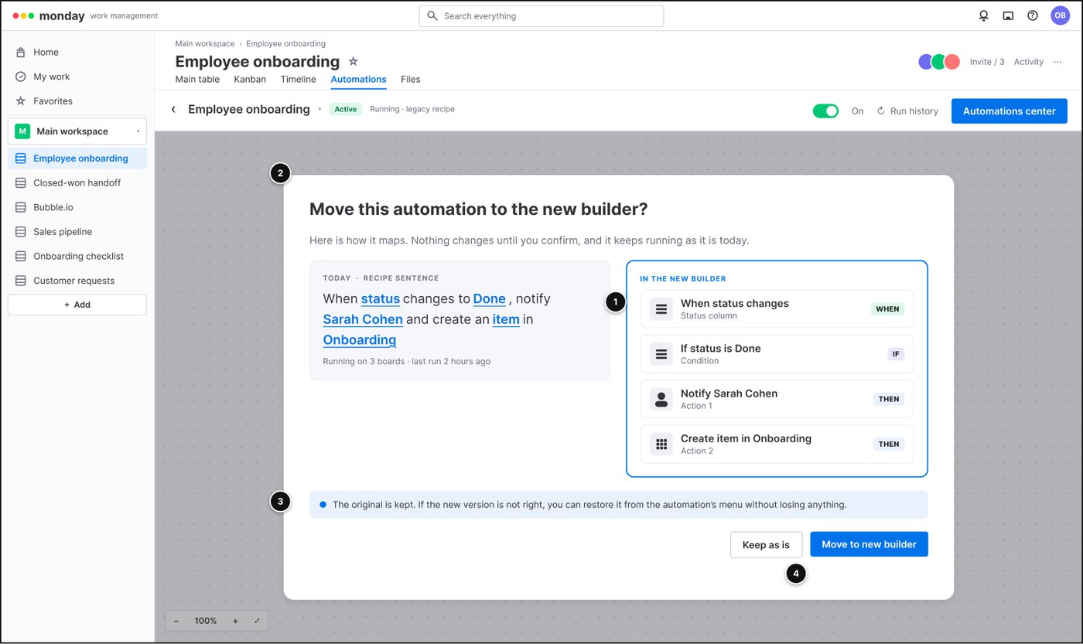Click the Run history clock icon
Screen dimensions: 1083x644
pos(880,111)
